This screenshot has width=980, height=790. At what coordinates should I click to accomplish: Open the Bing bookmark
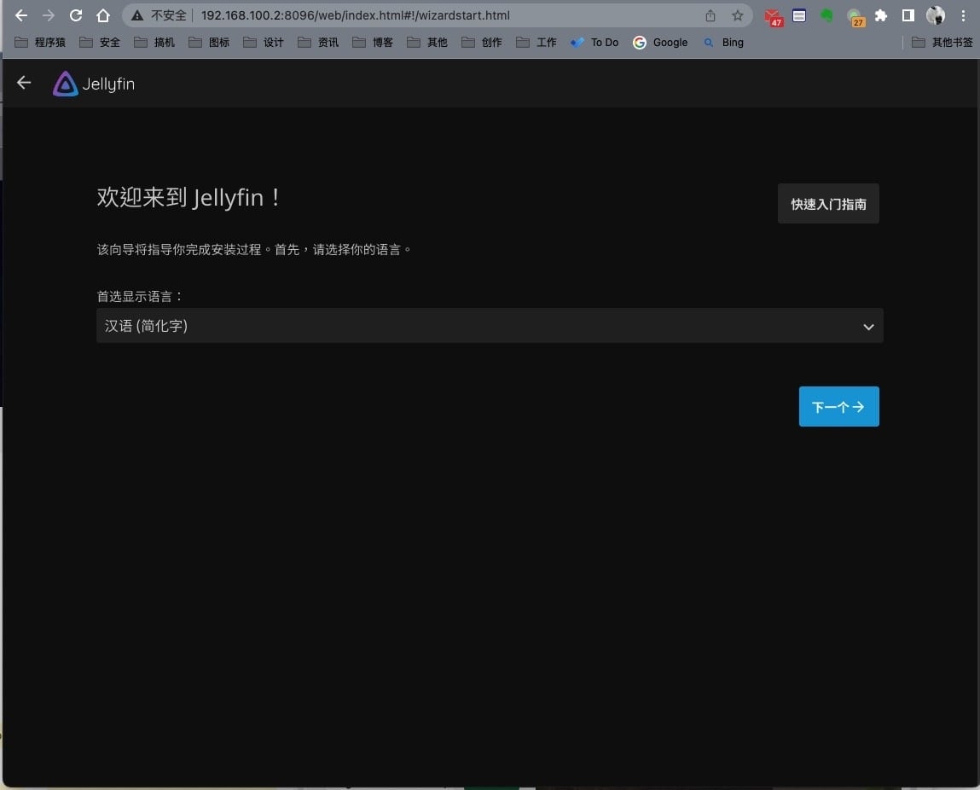click(x=723, y=43)
